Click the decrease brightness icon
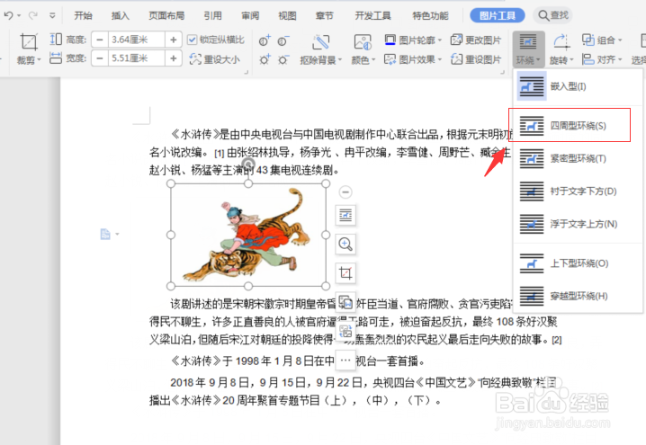 point(283,59)
